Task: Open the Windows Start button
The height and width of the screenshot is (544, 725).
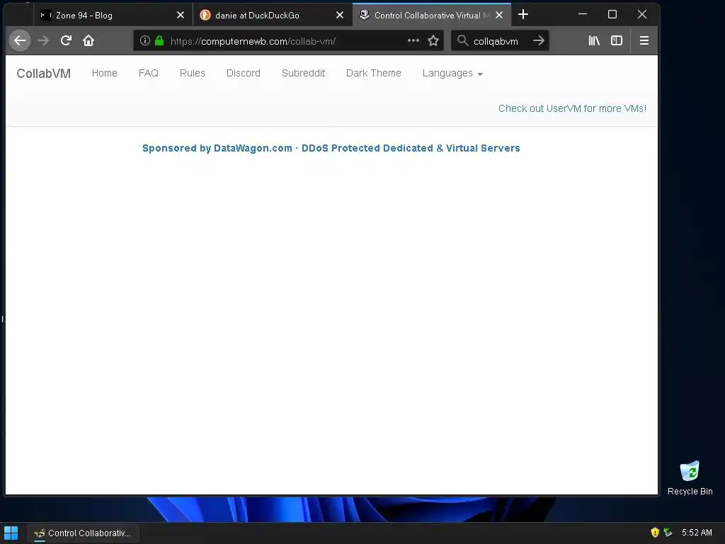Action: (x=11, y=533)
